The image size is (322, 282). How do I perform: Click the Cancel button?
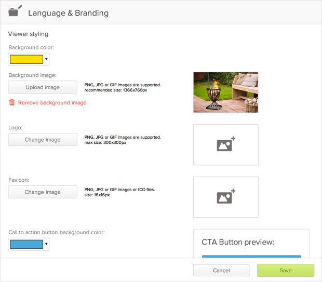coord(221,271)
